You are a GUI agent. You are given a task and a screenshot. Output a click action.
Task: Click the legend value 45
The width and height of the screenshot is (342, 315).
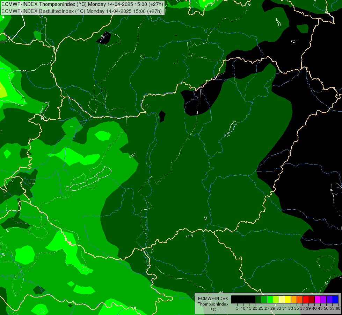[x=320, y=308]
